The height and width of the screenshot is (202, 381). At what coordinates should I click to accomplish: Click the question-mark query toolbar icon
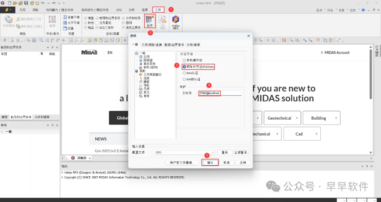click(318, 40)
